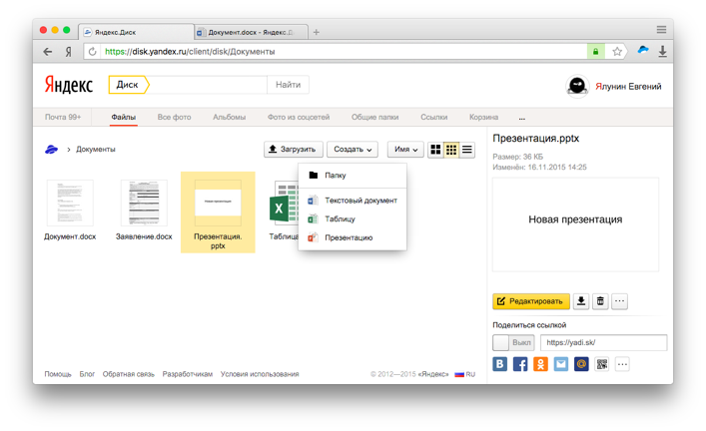This screenshot has height=431, width=706.
Task: Open the '...' more sections menu in navigation bar
Action: 522,118
